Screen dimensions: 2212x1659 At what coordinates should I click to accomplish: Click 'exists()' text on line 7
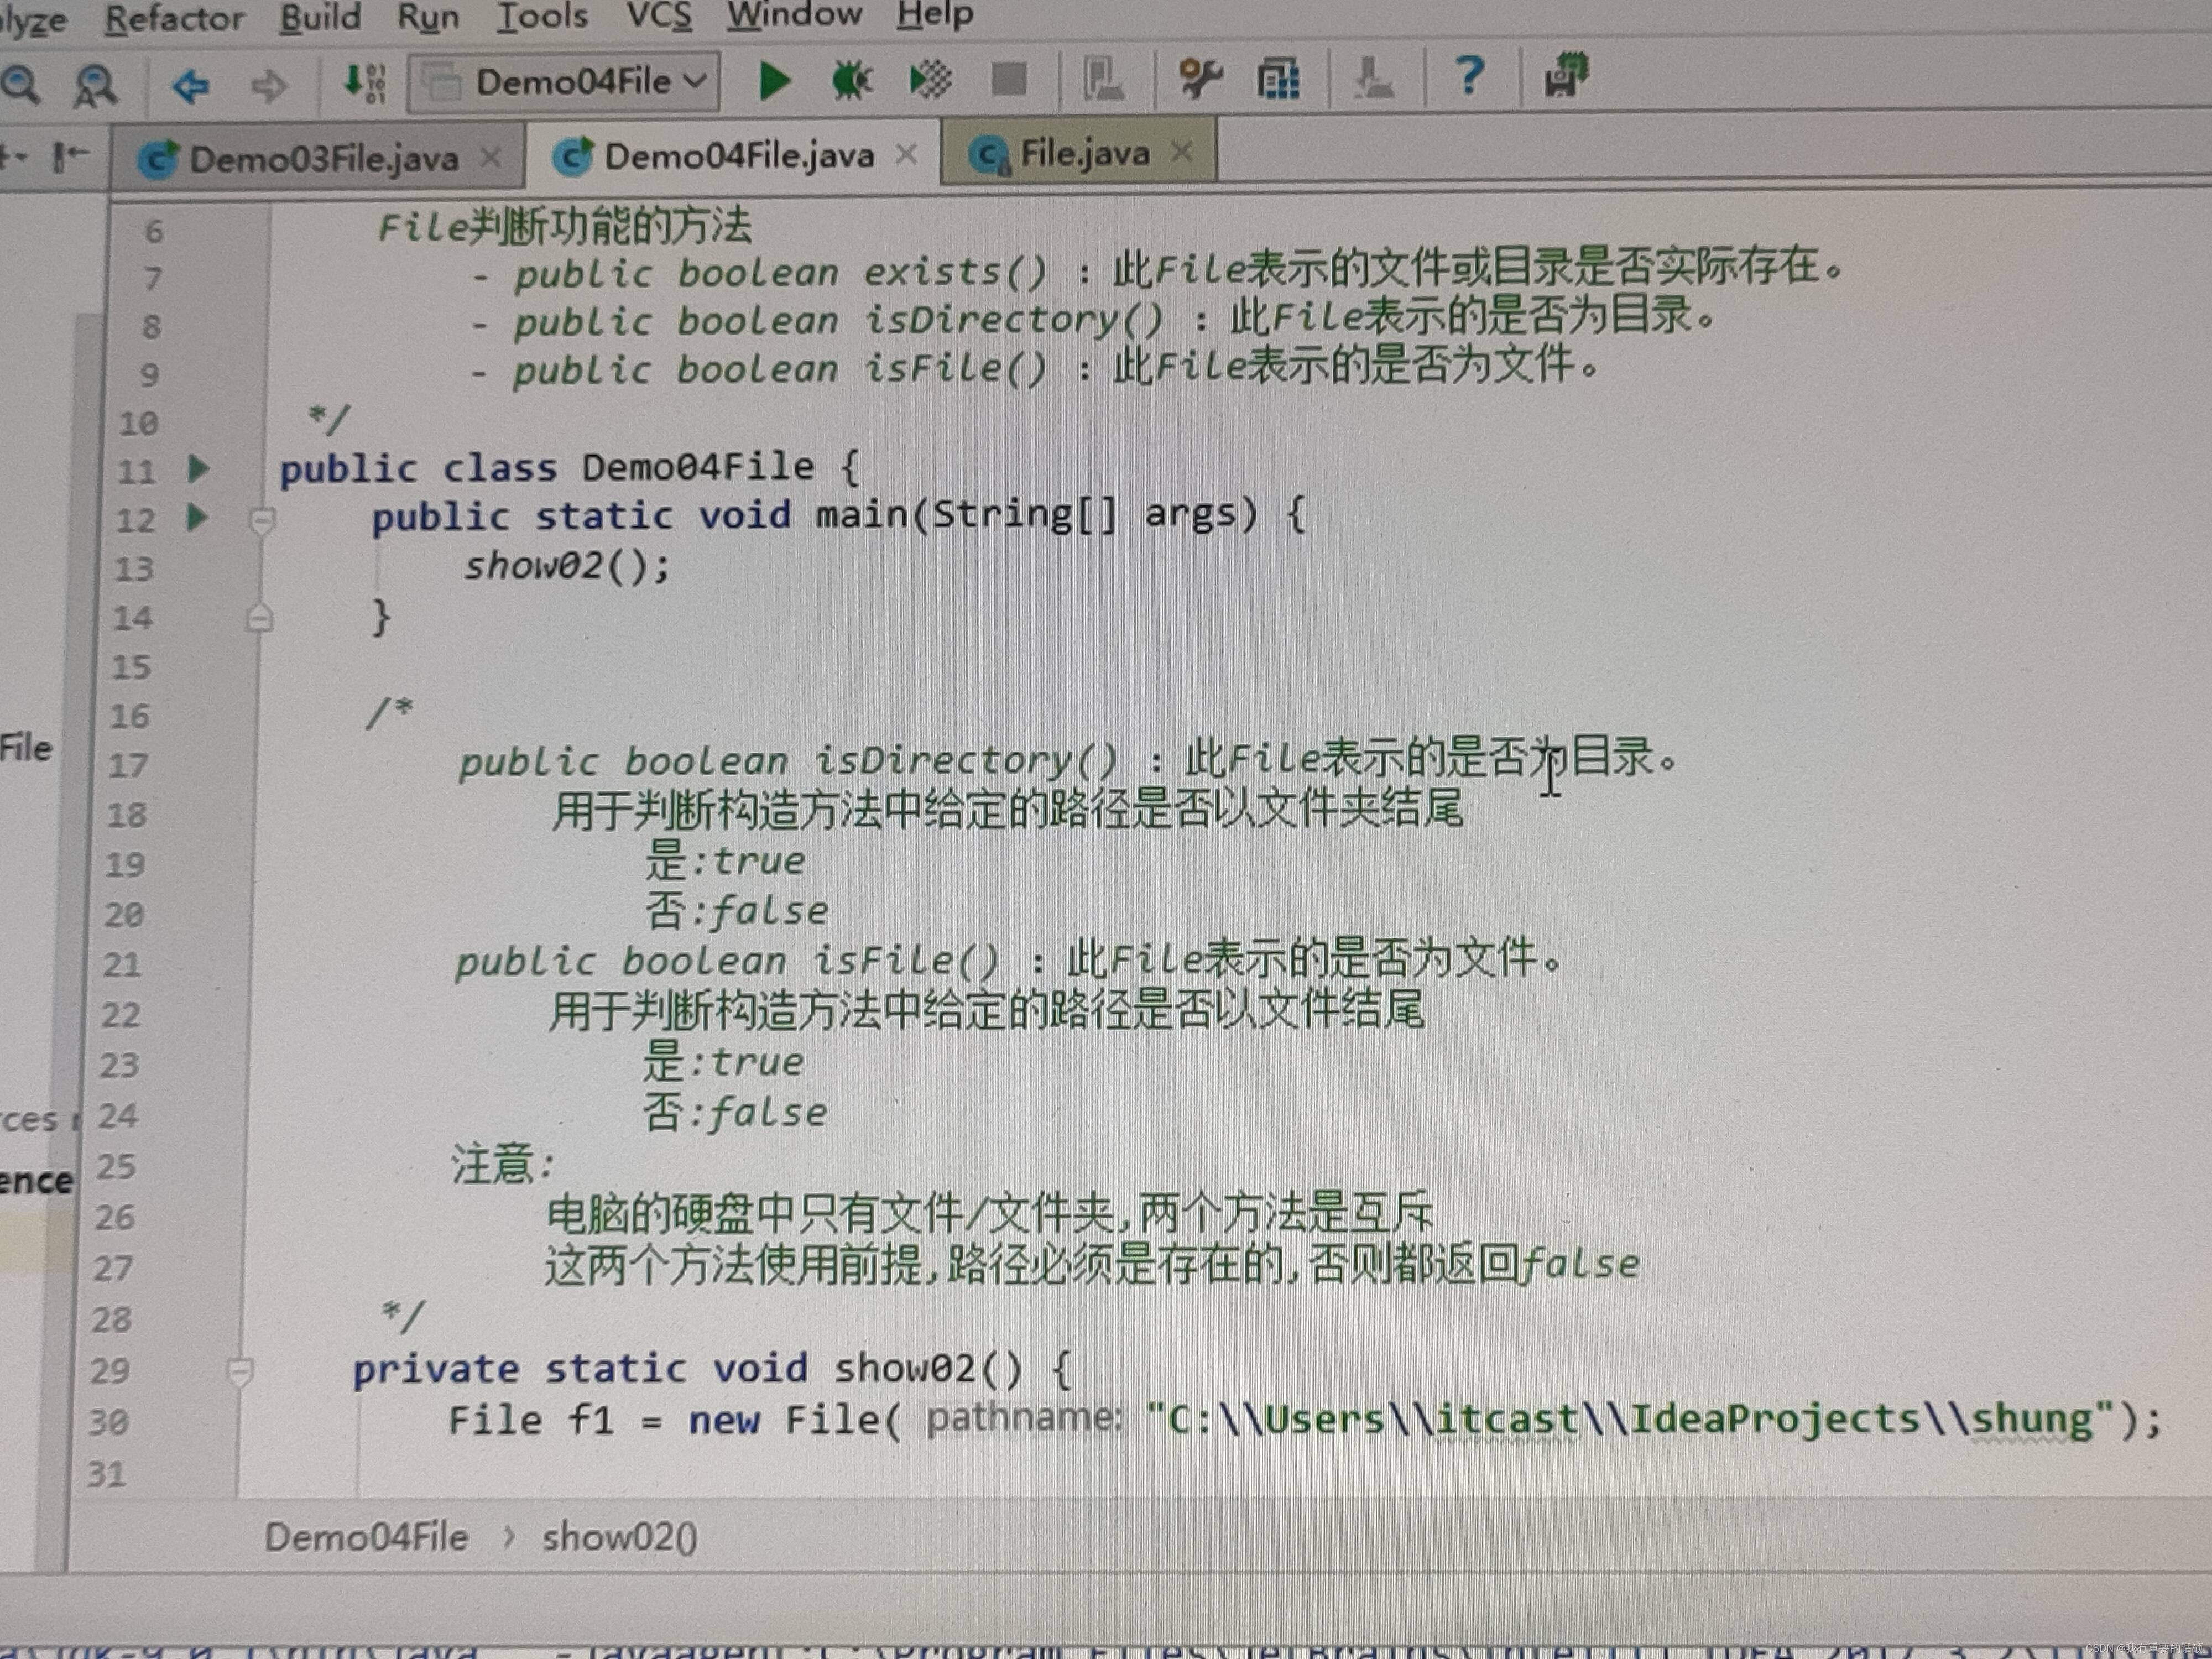(x=955, y=272)
